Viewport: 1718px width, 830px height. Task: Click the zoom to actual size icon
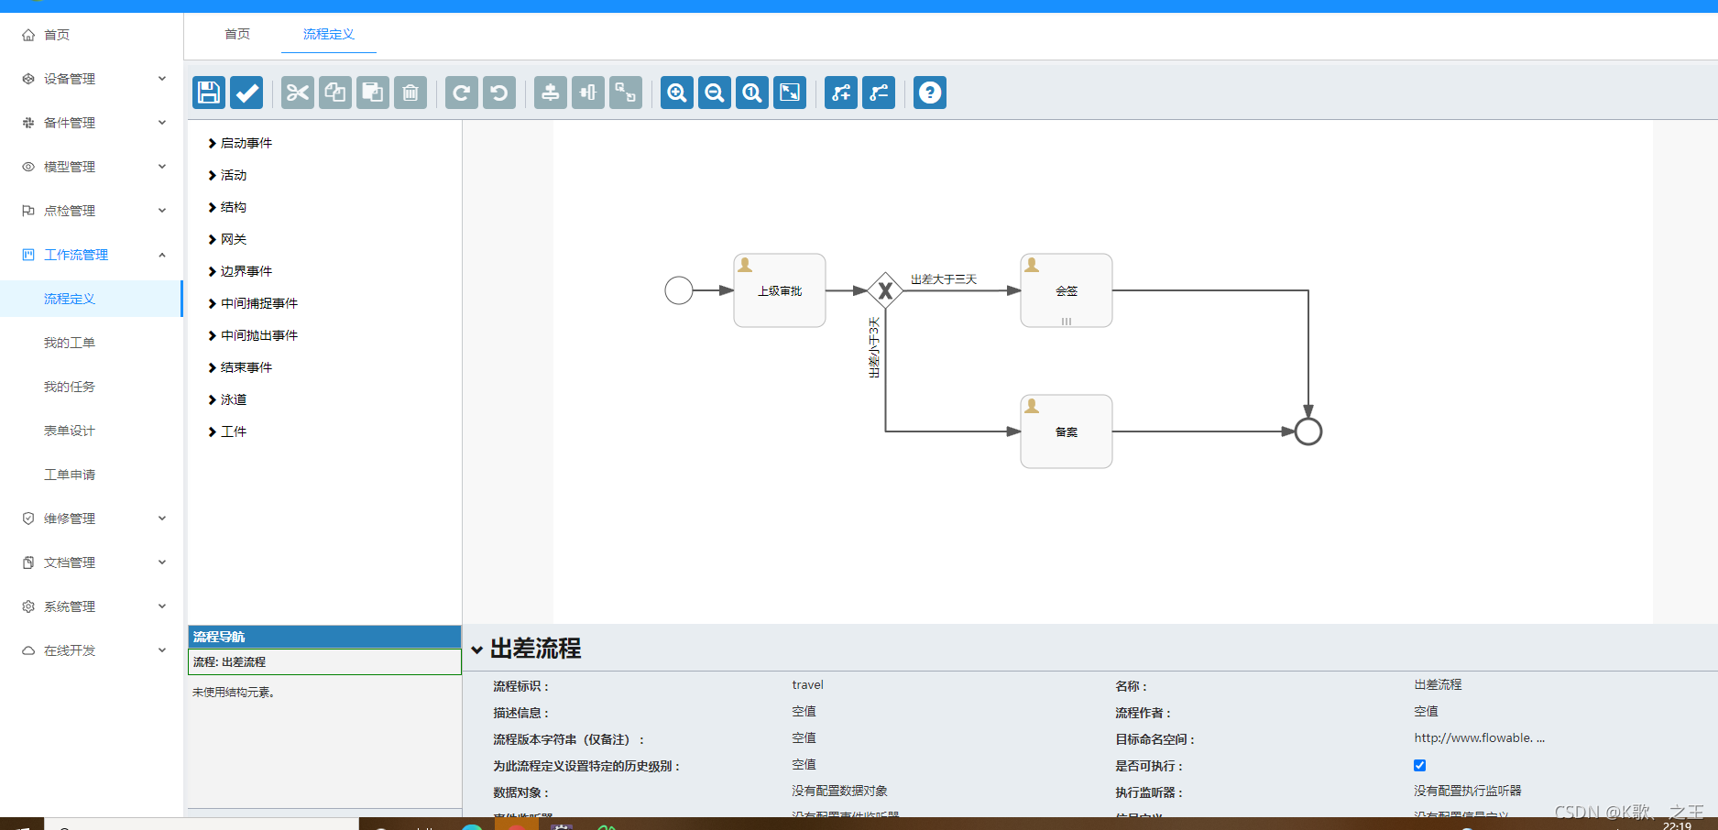[x=752, y=93]
